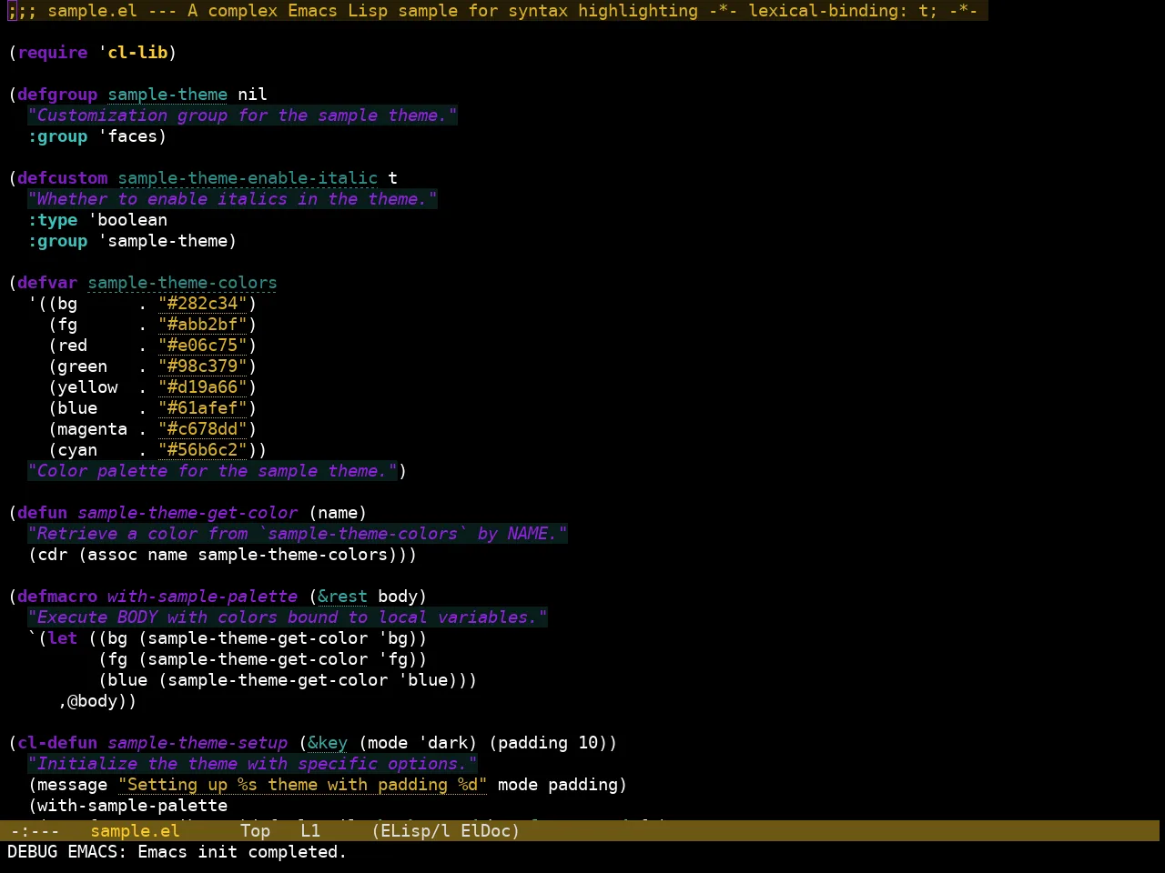1165x873 pixels.
Task: Click the let keyword in the macro
Action: (x=63, y=638)
